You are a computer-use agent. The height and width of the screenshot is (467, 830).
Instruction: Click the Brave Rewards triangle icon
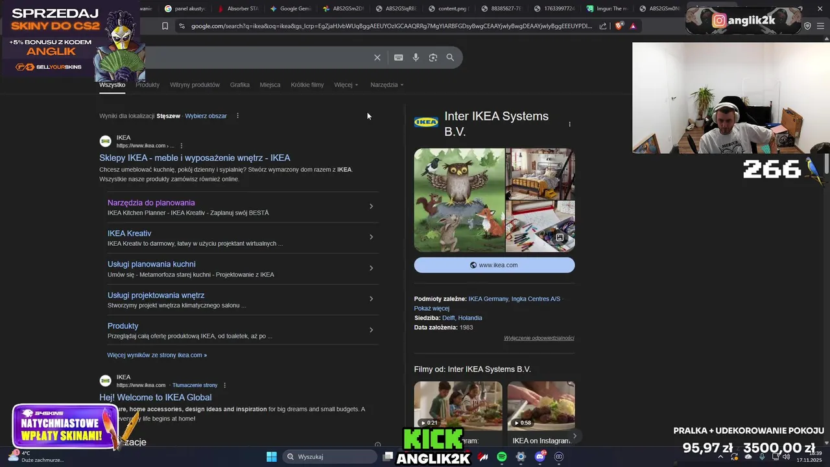coord(633,26)
